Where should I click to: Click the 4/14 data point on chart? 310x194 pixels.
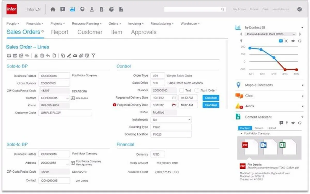(285, 70)
